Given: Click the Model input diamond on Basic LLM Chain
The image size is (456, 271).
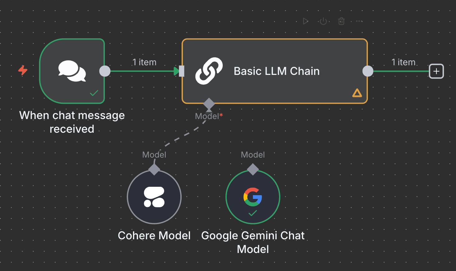Looking at the screenshot, I should click(x=209, y=104).
